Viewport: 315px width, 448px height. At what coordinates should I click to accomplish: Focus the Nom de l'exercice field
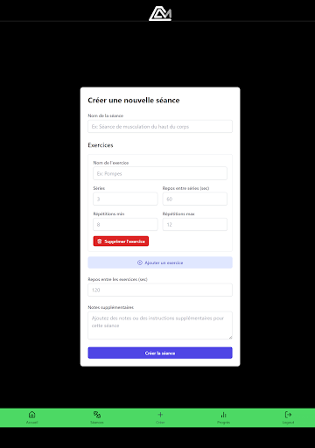coord(160,173)
